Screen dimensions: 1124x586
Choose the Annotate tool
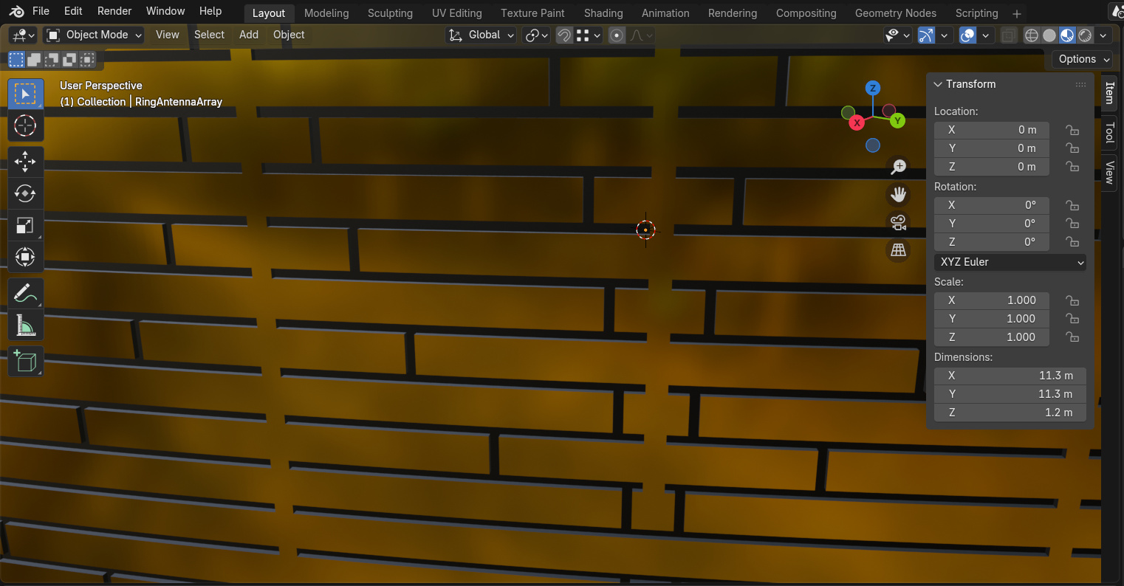pyautogui.click(x=25, y=293)
